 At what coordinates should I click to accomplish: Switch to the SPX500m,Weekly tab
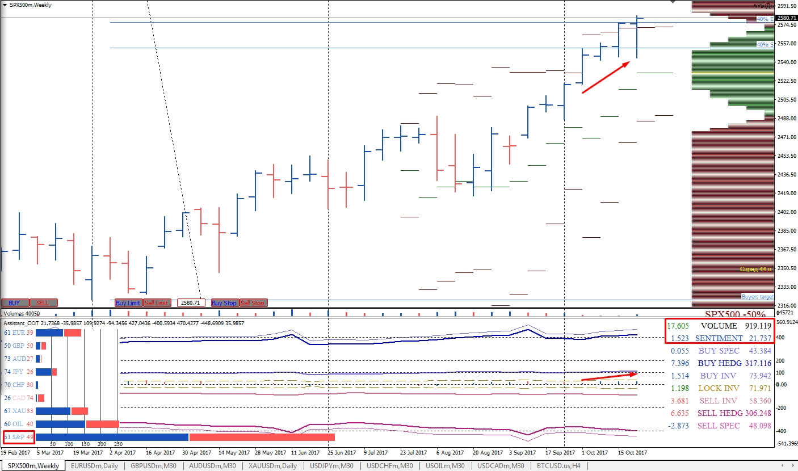pos(32,466)
